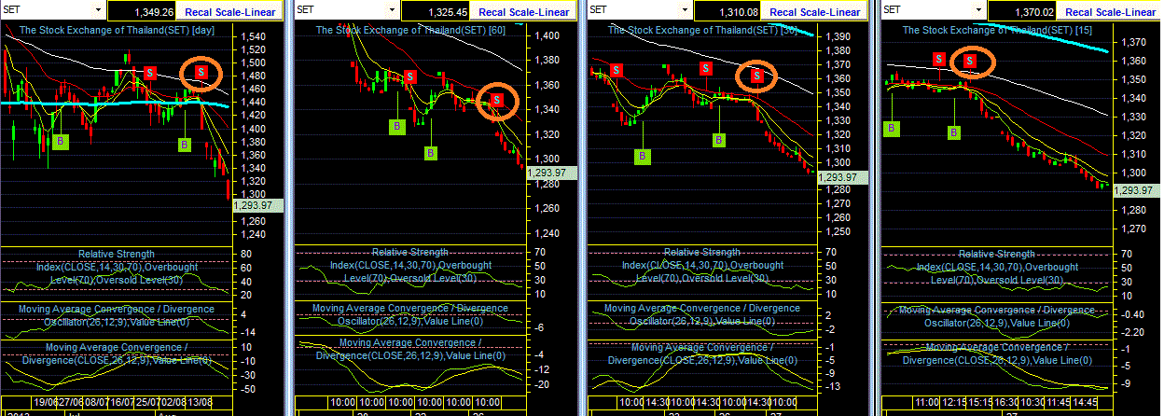This screenshot has width=1164, height=416.
Task: Click the Relative Strength label in the day chart
Action: click(x=117, y=254)
